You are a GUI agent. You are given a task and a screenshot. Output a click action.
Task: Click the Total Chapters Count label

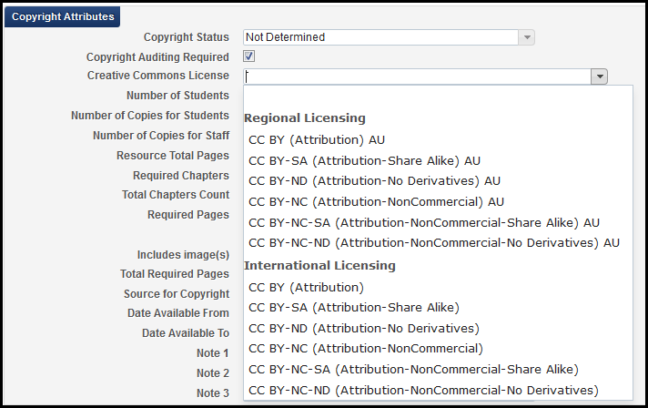(x=176, y=194)
